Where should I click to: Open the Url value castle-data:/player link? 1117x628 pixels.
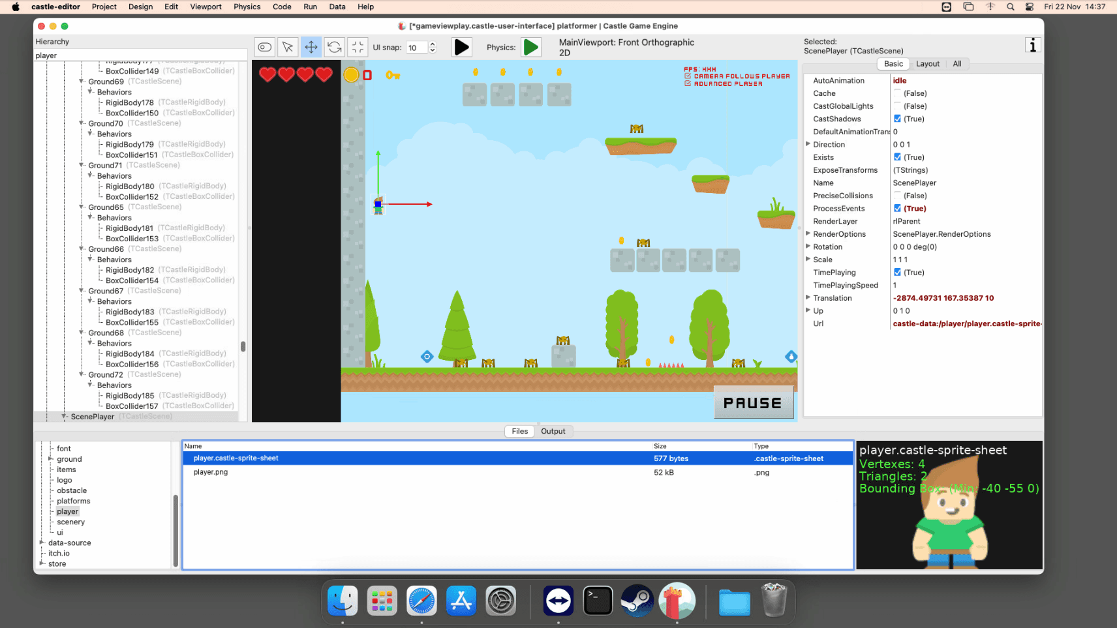964,323
